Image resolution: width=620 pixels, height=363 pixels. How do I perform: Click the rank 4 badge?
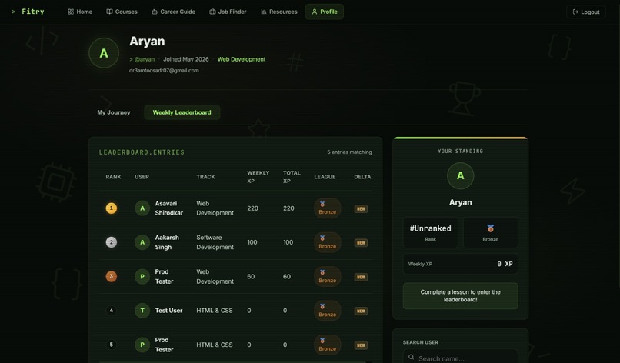[x=111, y=311]
